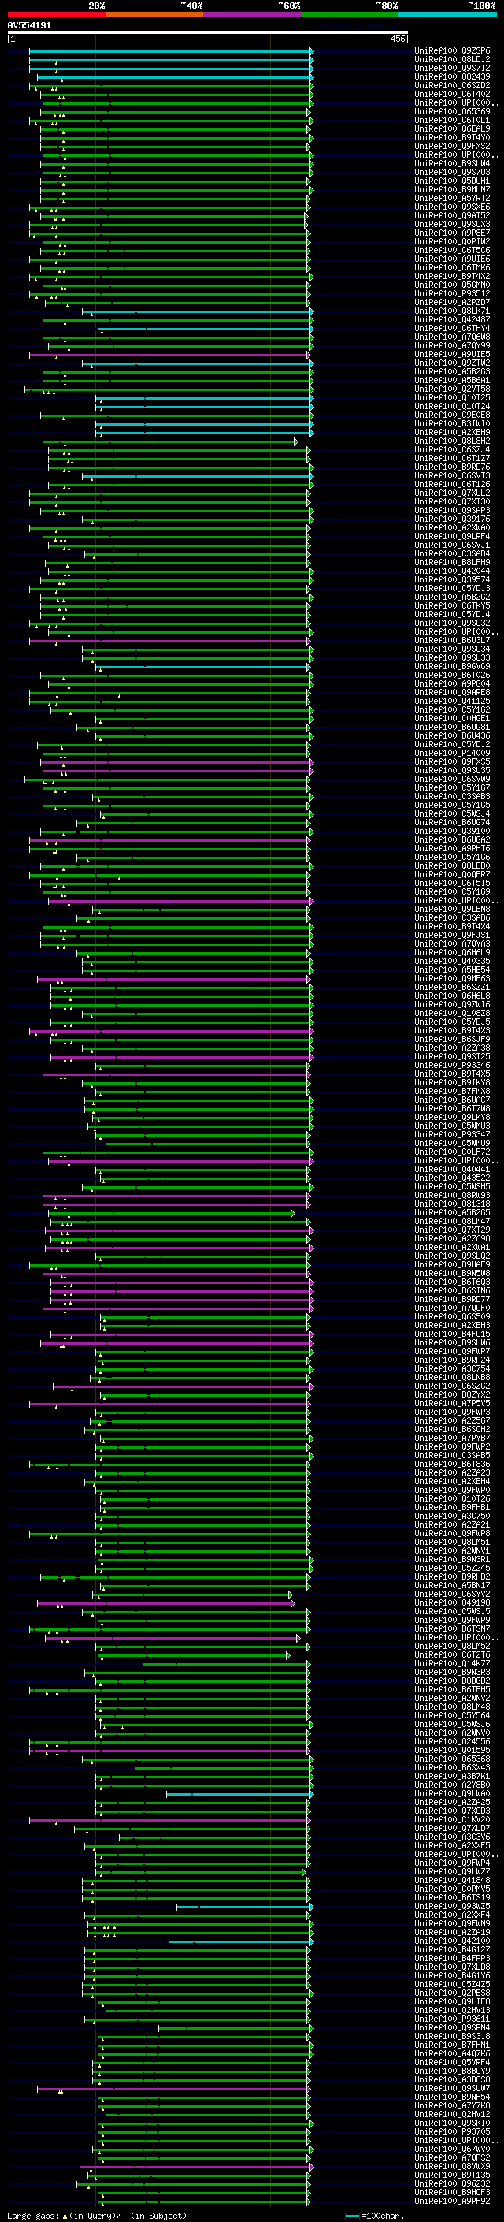Open hit UniRef100_C6TMK6
The height and width of the screenshot is (2222, 504).
tap(452, 267)
